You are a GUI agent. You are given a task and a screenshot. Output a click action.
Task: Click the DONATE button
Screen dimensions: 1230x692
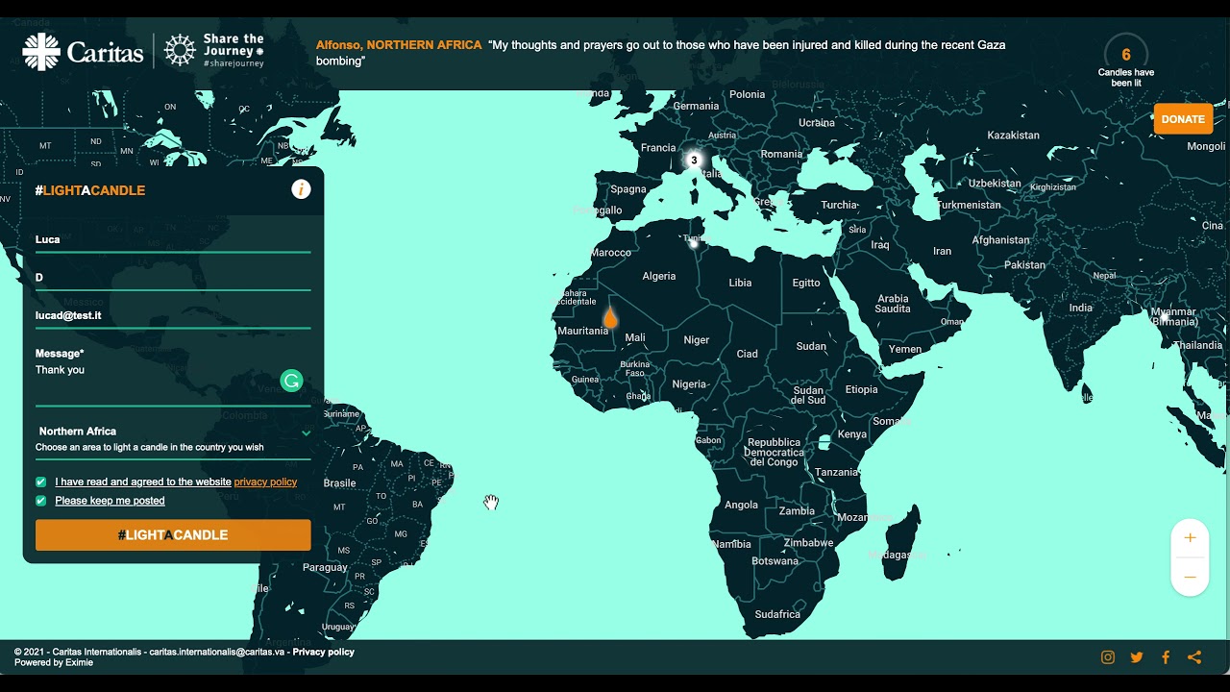1183,119
